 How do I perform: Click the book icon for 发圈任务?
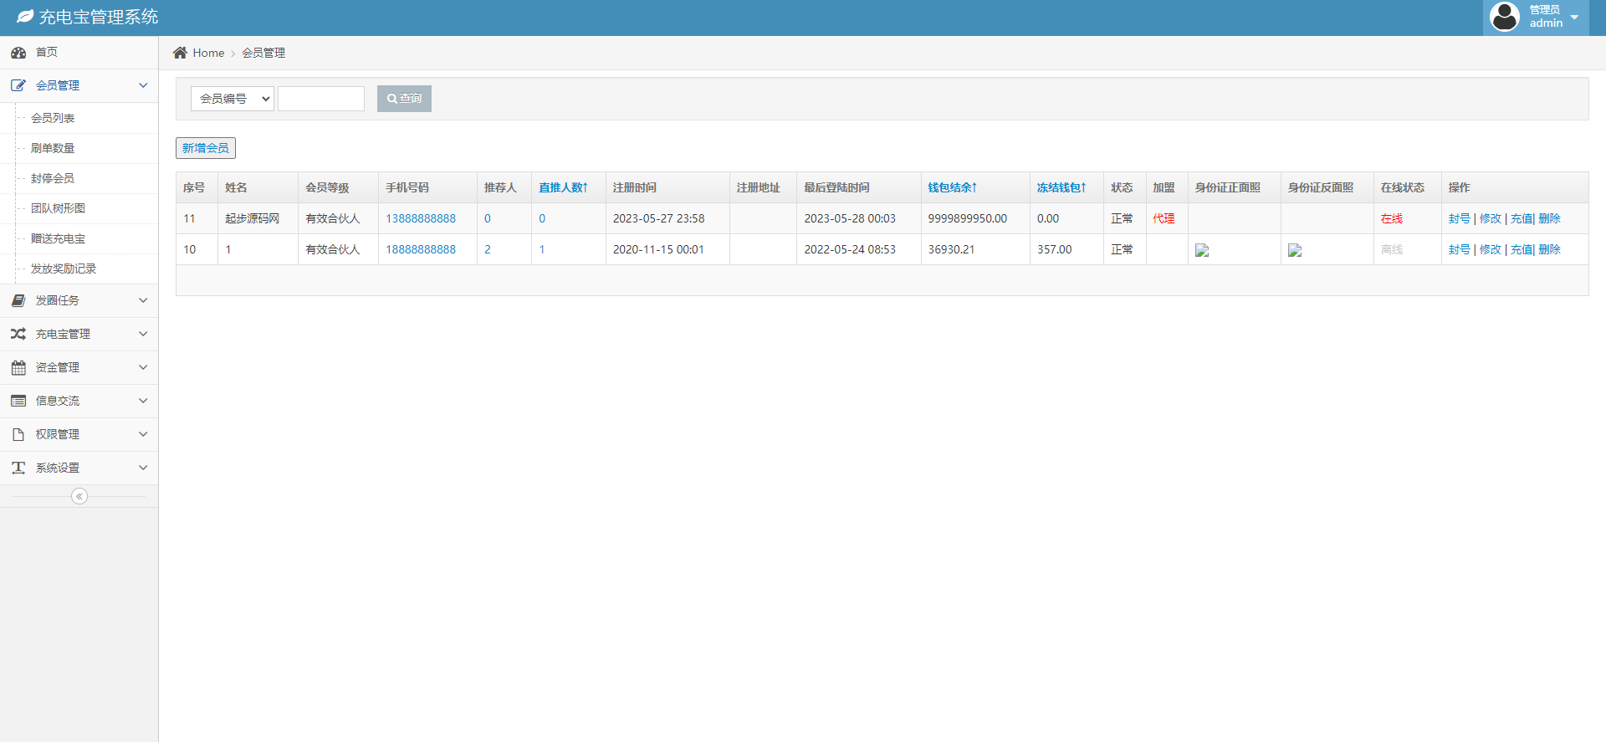pos(18,300)
